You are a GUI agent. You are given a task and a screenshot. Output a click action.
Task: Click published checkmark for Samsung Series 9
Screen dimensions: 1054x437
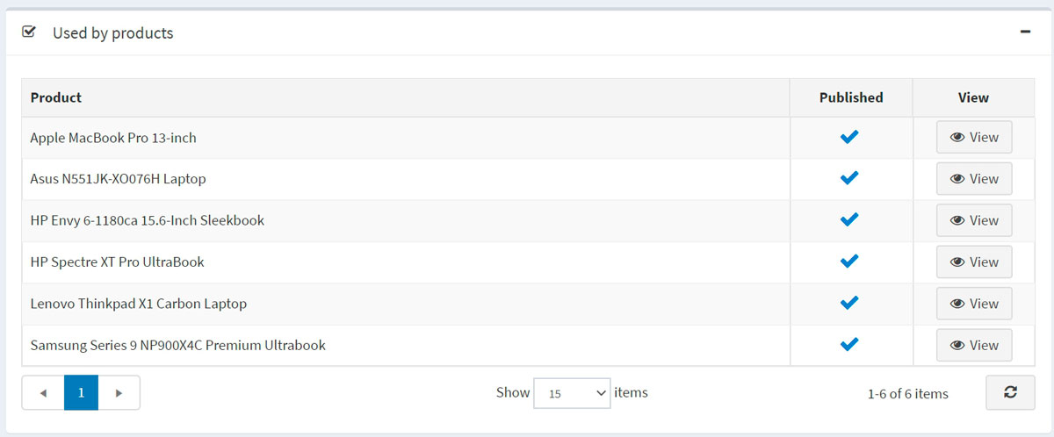(x=849, y=344)
